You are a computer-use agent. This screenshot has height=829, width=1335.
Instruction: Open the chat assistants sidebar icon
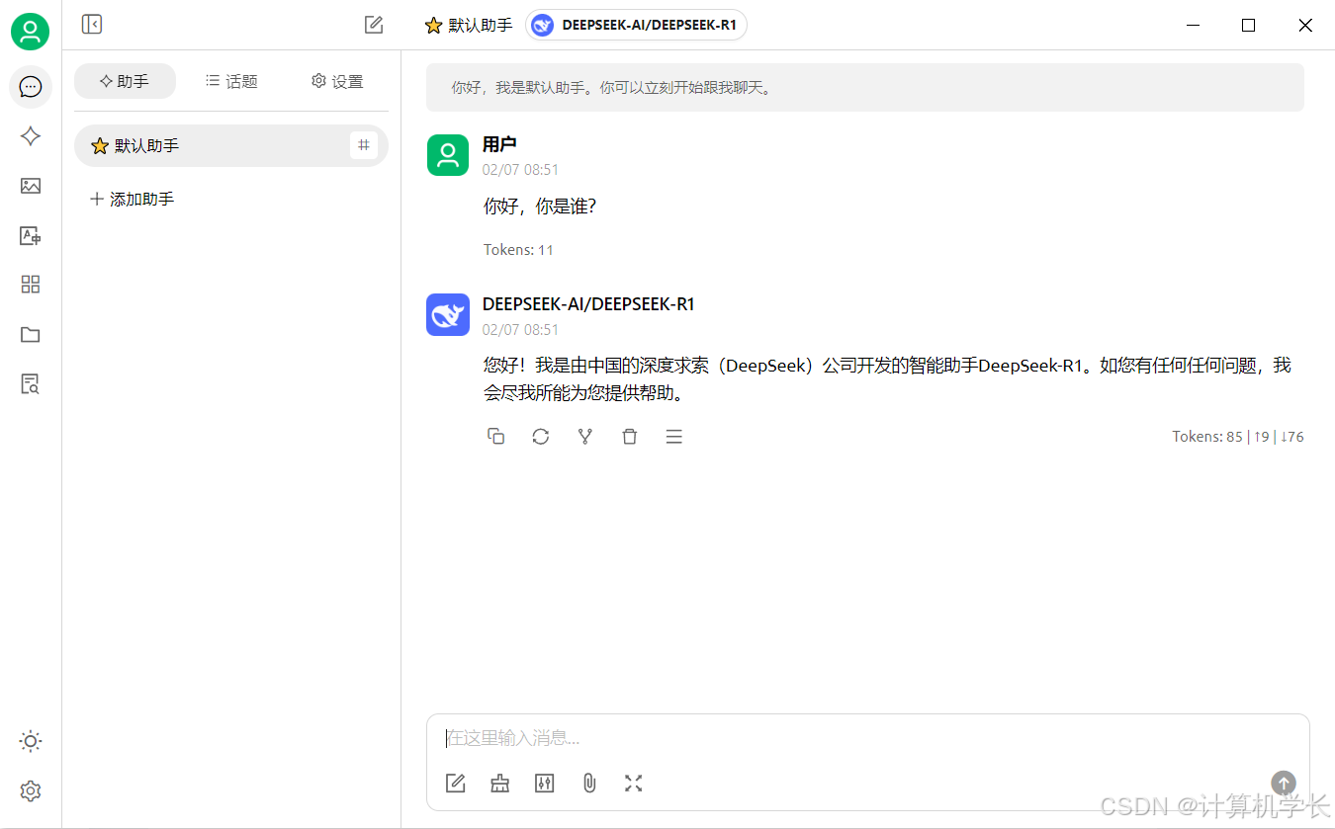31,87
